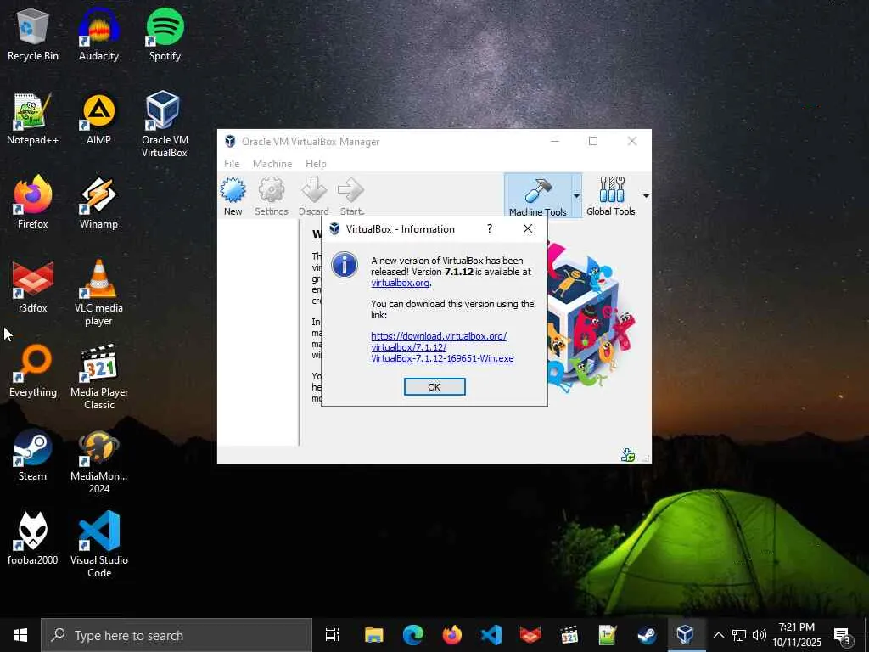Image resolution: width=869 pixels, height=652 pixels.
Task: Select Machine Tools in VirtualBox toolbar
Action: click(537, 196)
